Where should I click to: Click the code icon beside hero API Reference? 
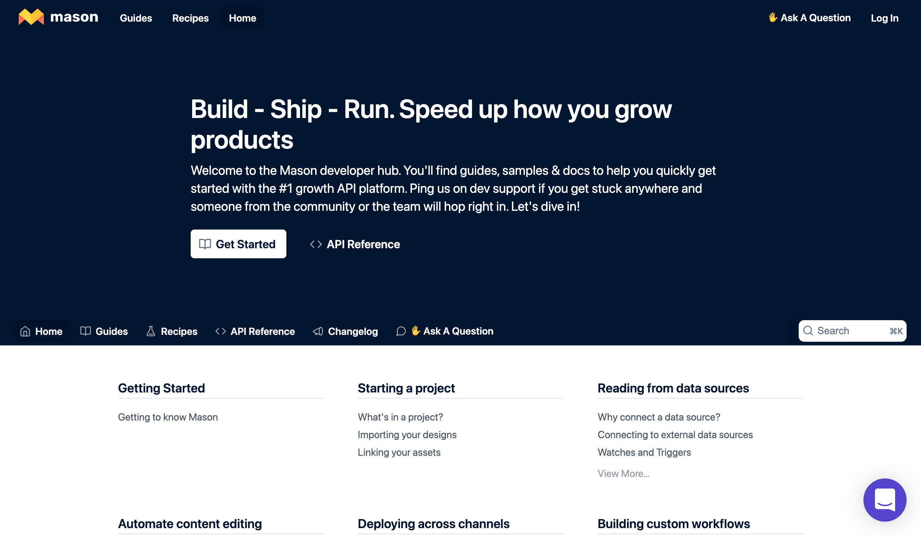coord(316,244)
